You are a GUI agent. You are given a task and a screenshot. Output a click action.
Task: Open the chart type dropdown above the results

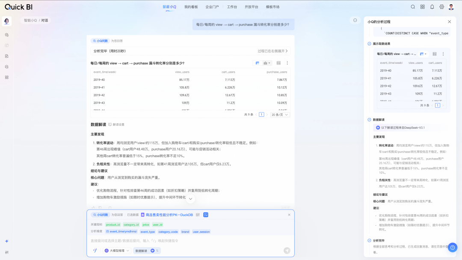(x=266, y=63)
